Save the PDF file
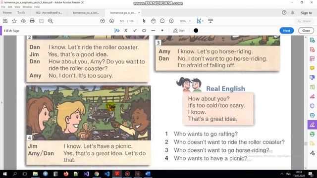Image resolution: width=317 pixels, height=178 pixels. pyautogui.click(x=5, y=21)
